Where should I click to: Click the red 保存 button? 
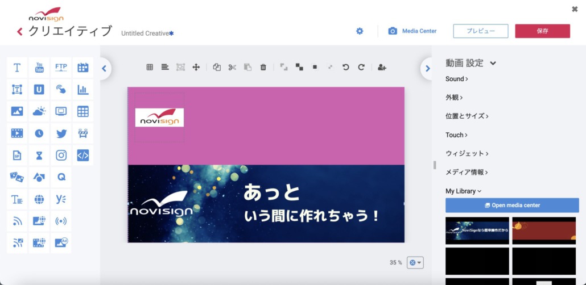[x=542, y=31]
